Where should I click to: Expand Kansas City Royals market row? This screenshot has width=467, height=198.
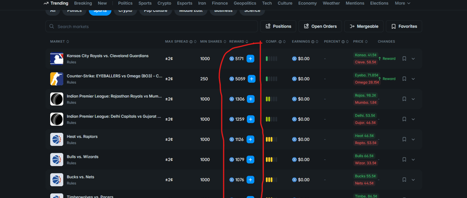[x=413, y=59]
